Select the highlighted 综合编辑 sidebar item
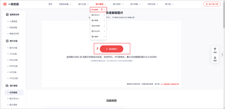The width and height of the screenshot is (225, 109). 14,92
